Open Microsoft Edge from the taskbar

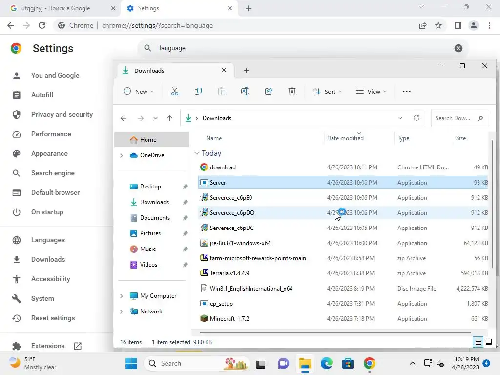[327, 363]
